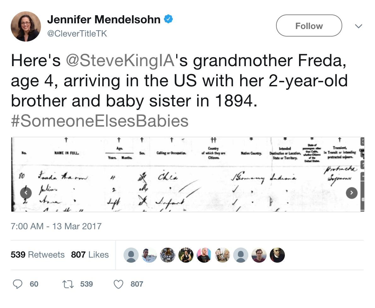Screen dimensions: 375x308
Task: Click the Jennifer Mendelsohn display name
Action: click(104, 19)
